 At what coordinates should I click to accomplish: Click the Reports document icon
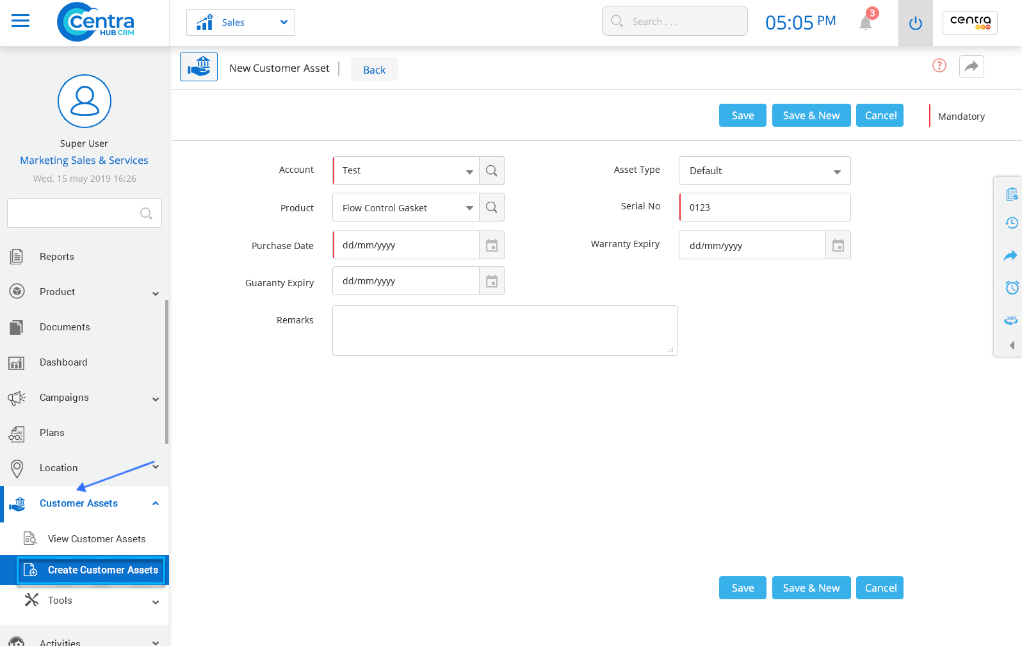[x=17, y=257]
